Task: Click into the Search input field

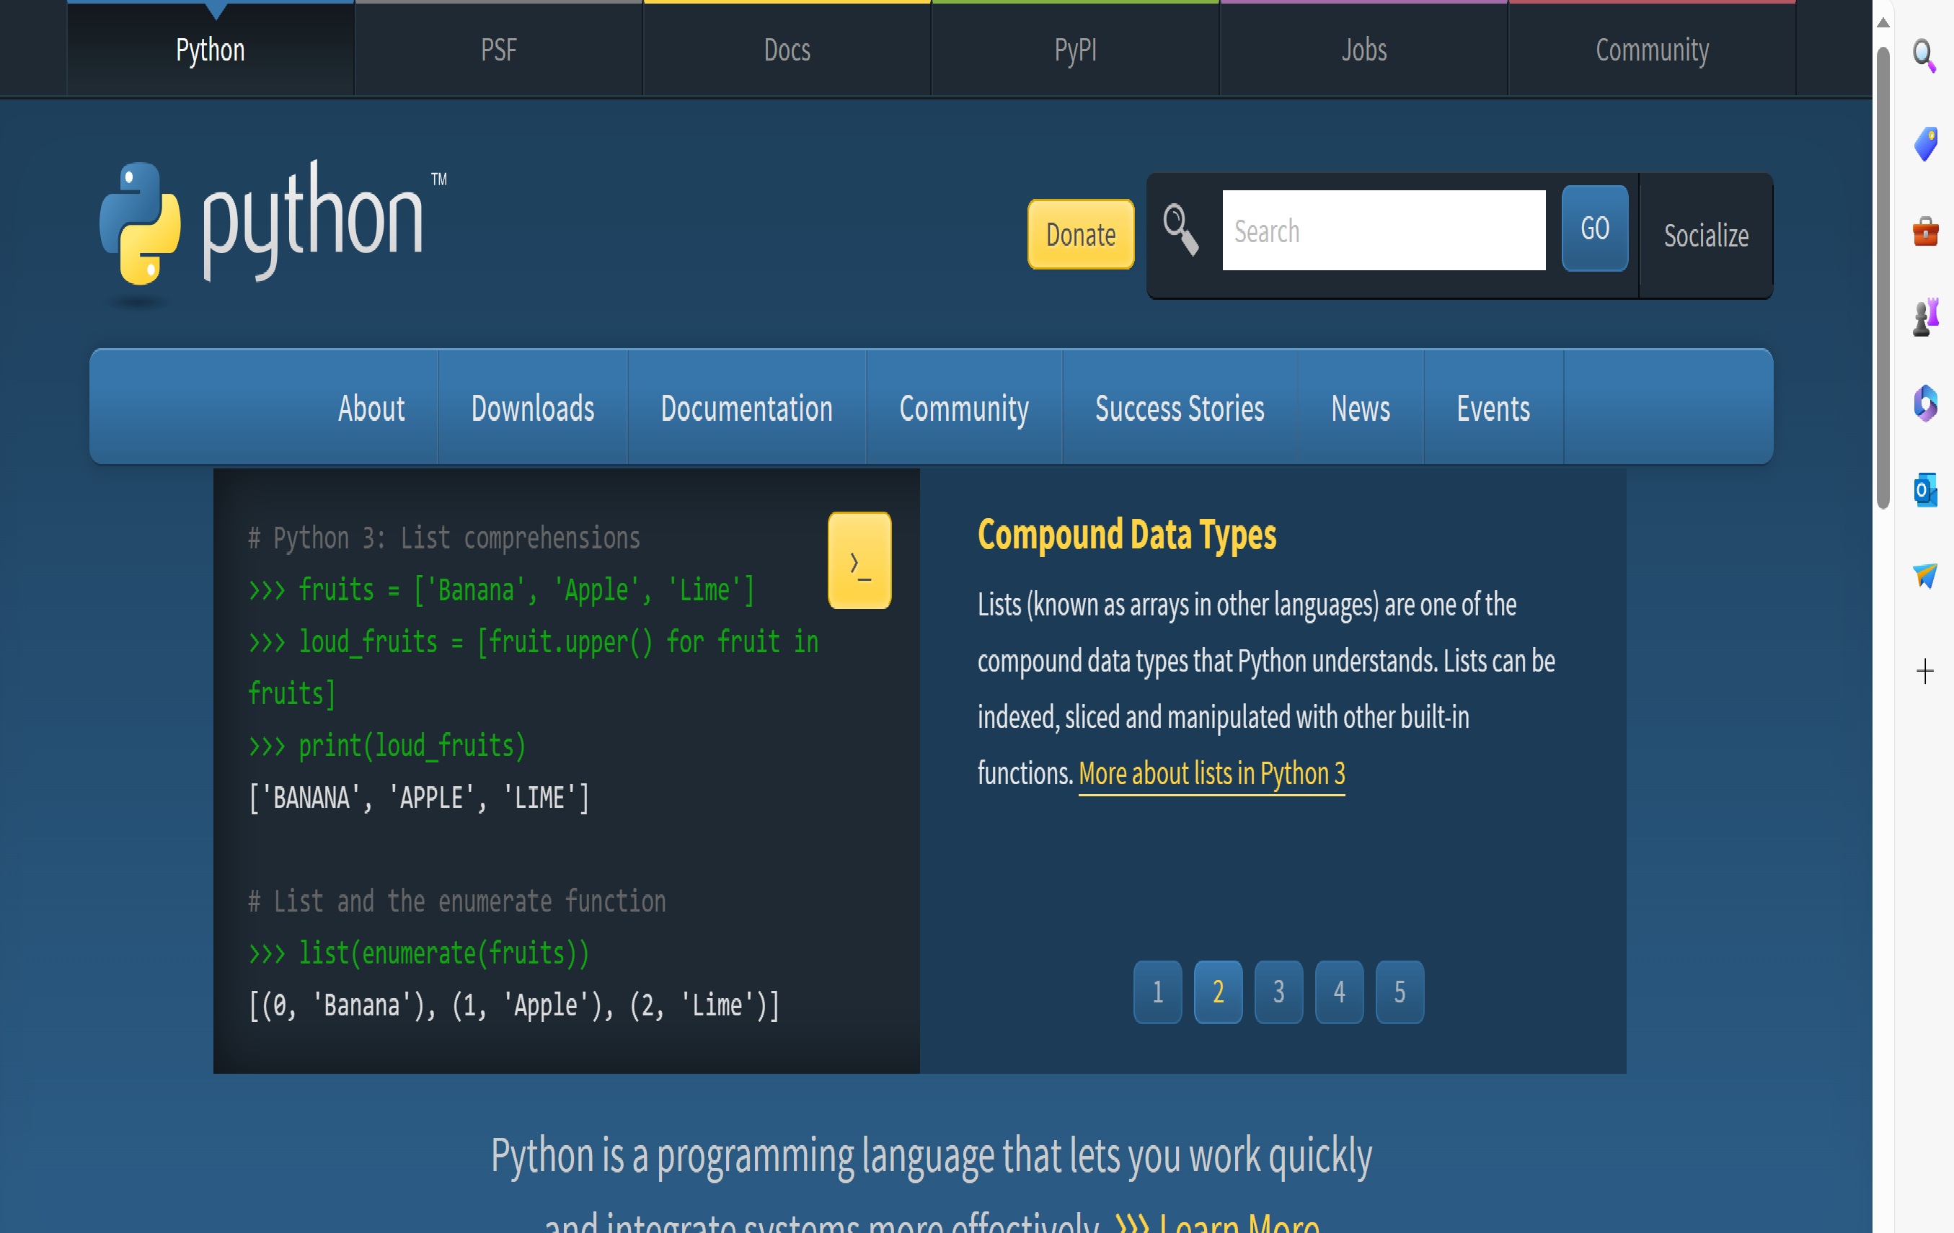Action: 1384,231
